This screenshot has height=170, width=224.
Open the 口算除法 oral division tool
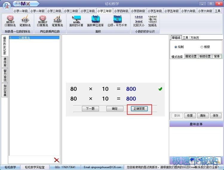coord(10,21)
